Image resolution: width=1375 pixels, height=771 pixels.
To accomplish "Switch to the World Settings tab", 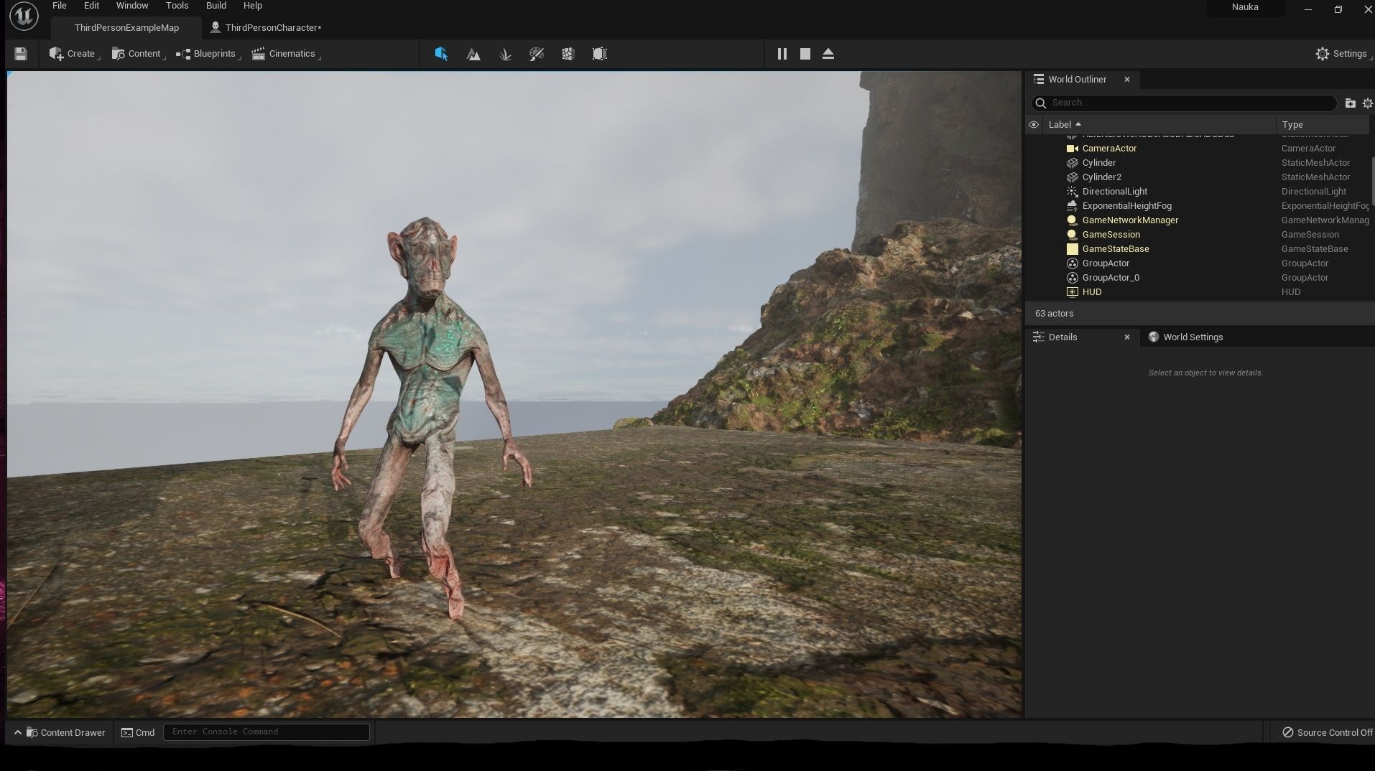I will pyautogui.click(x=1186, y=337).
